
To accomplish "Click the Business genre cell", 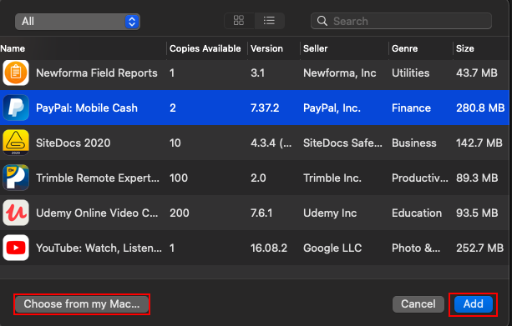I will tap(414, 143).
